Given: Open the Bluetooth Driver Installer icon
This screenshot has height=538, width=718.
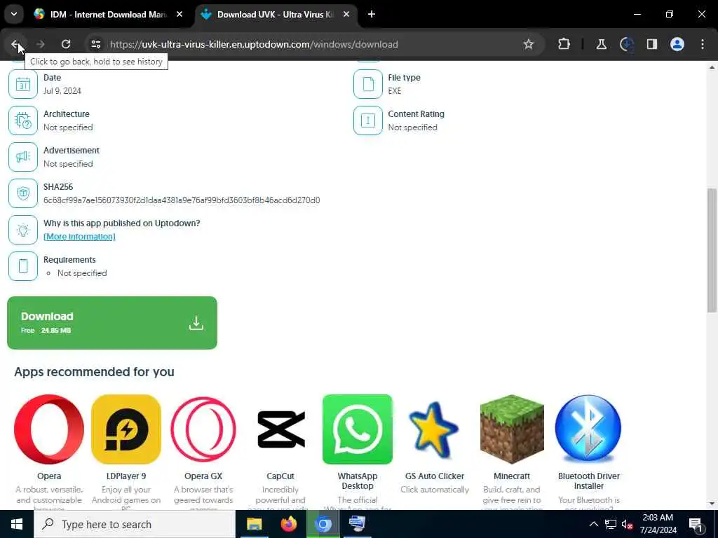Looking at the screenshot, I should click(x=588, y=428).
